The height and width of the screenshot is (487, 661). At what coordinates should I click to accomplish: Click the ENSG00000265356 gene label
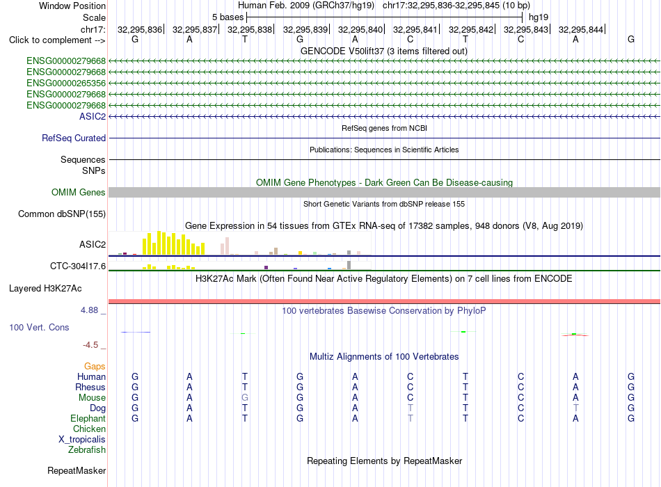[66, 83]
